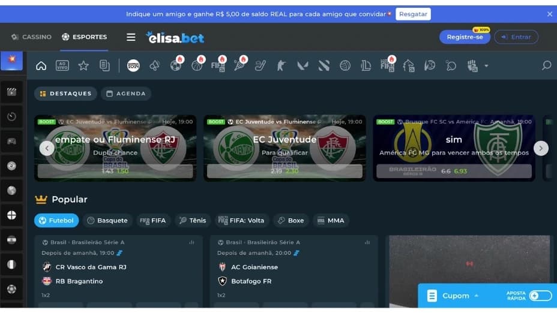
Task: Select the Dota 2 esports icon
Action: (x=324, y=65)
